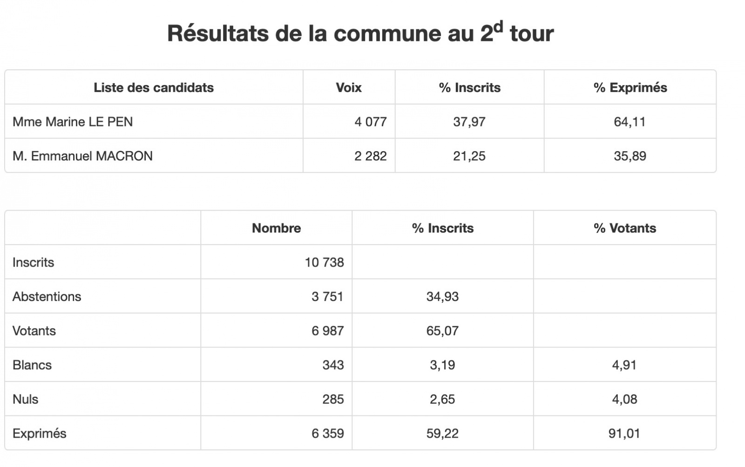Viewport: 745px width, 467px height.
Task: Click the Exprimés row label
Action: pyautogui.click(x=40, y=434)
